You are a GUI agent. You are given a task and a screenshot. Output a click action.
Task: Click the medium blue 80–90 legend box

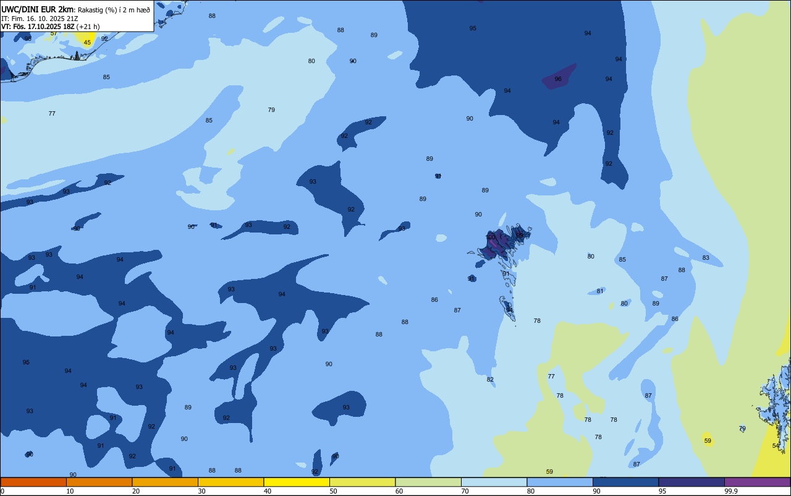tap(560, 482)
